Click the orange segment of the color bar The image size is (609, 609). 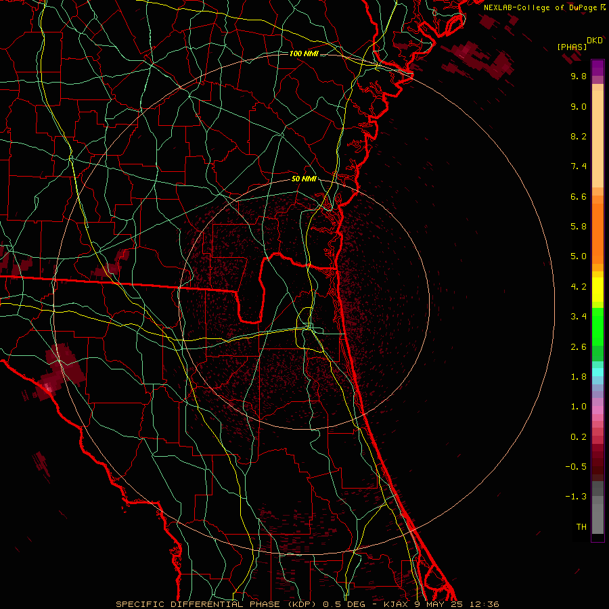(x=597, y=233)
